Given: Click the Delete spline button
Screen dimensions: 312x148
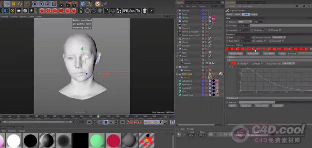Looking at the screenshot, I should [232, 106].
